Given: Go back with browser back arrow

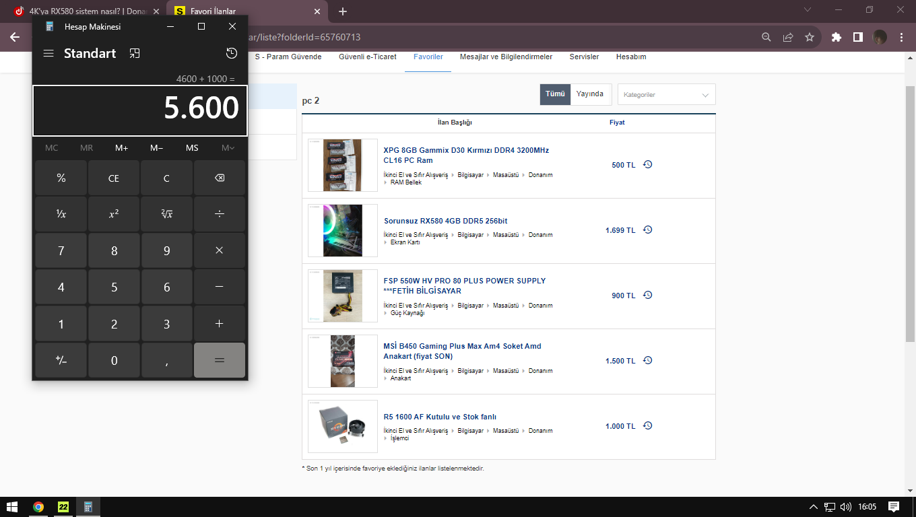Looking at the screenshot, I should 15,37.
